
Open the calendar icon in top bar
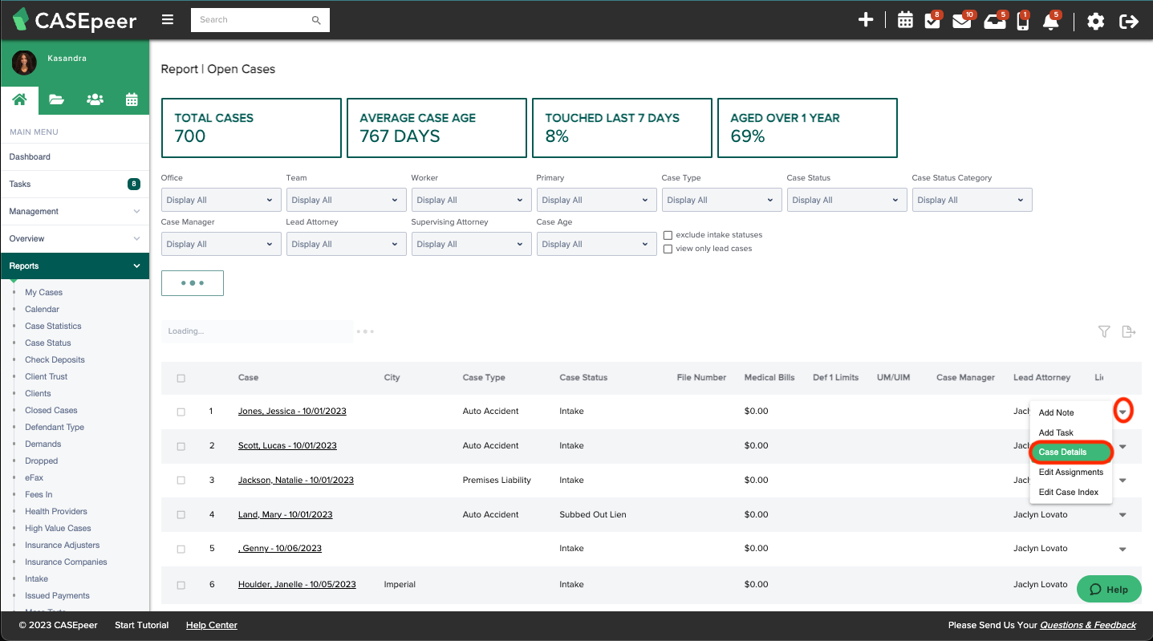(905, 21)
